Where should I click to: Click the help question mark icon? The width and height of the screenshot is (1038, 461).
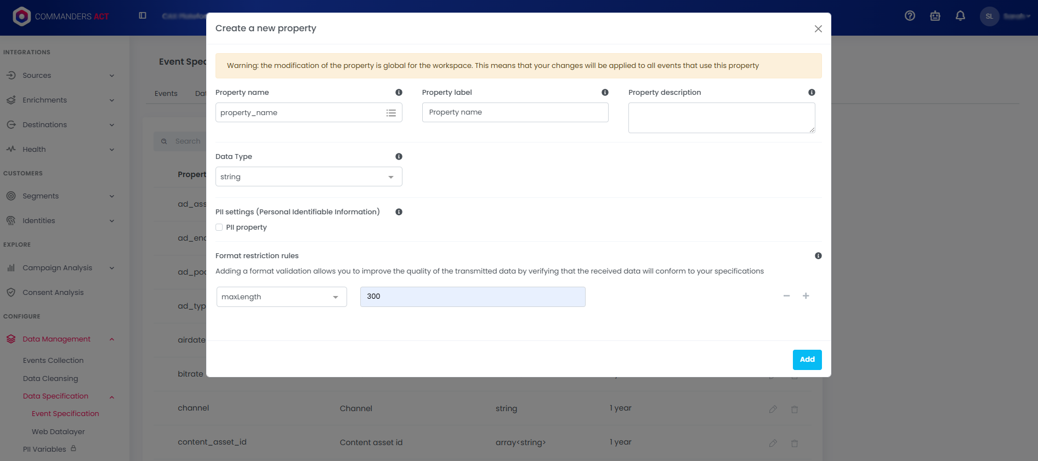point(910,16)
